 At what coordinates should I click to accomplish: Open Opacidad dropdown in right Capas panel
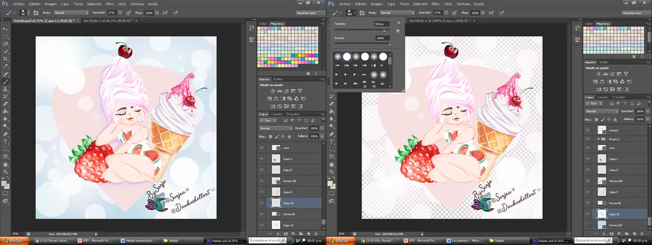tap(647, 111)
